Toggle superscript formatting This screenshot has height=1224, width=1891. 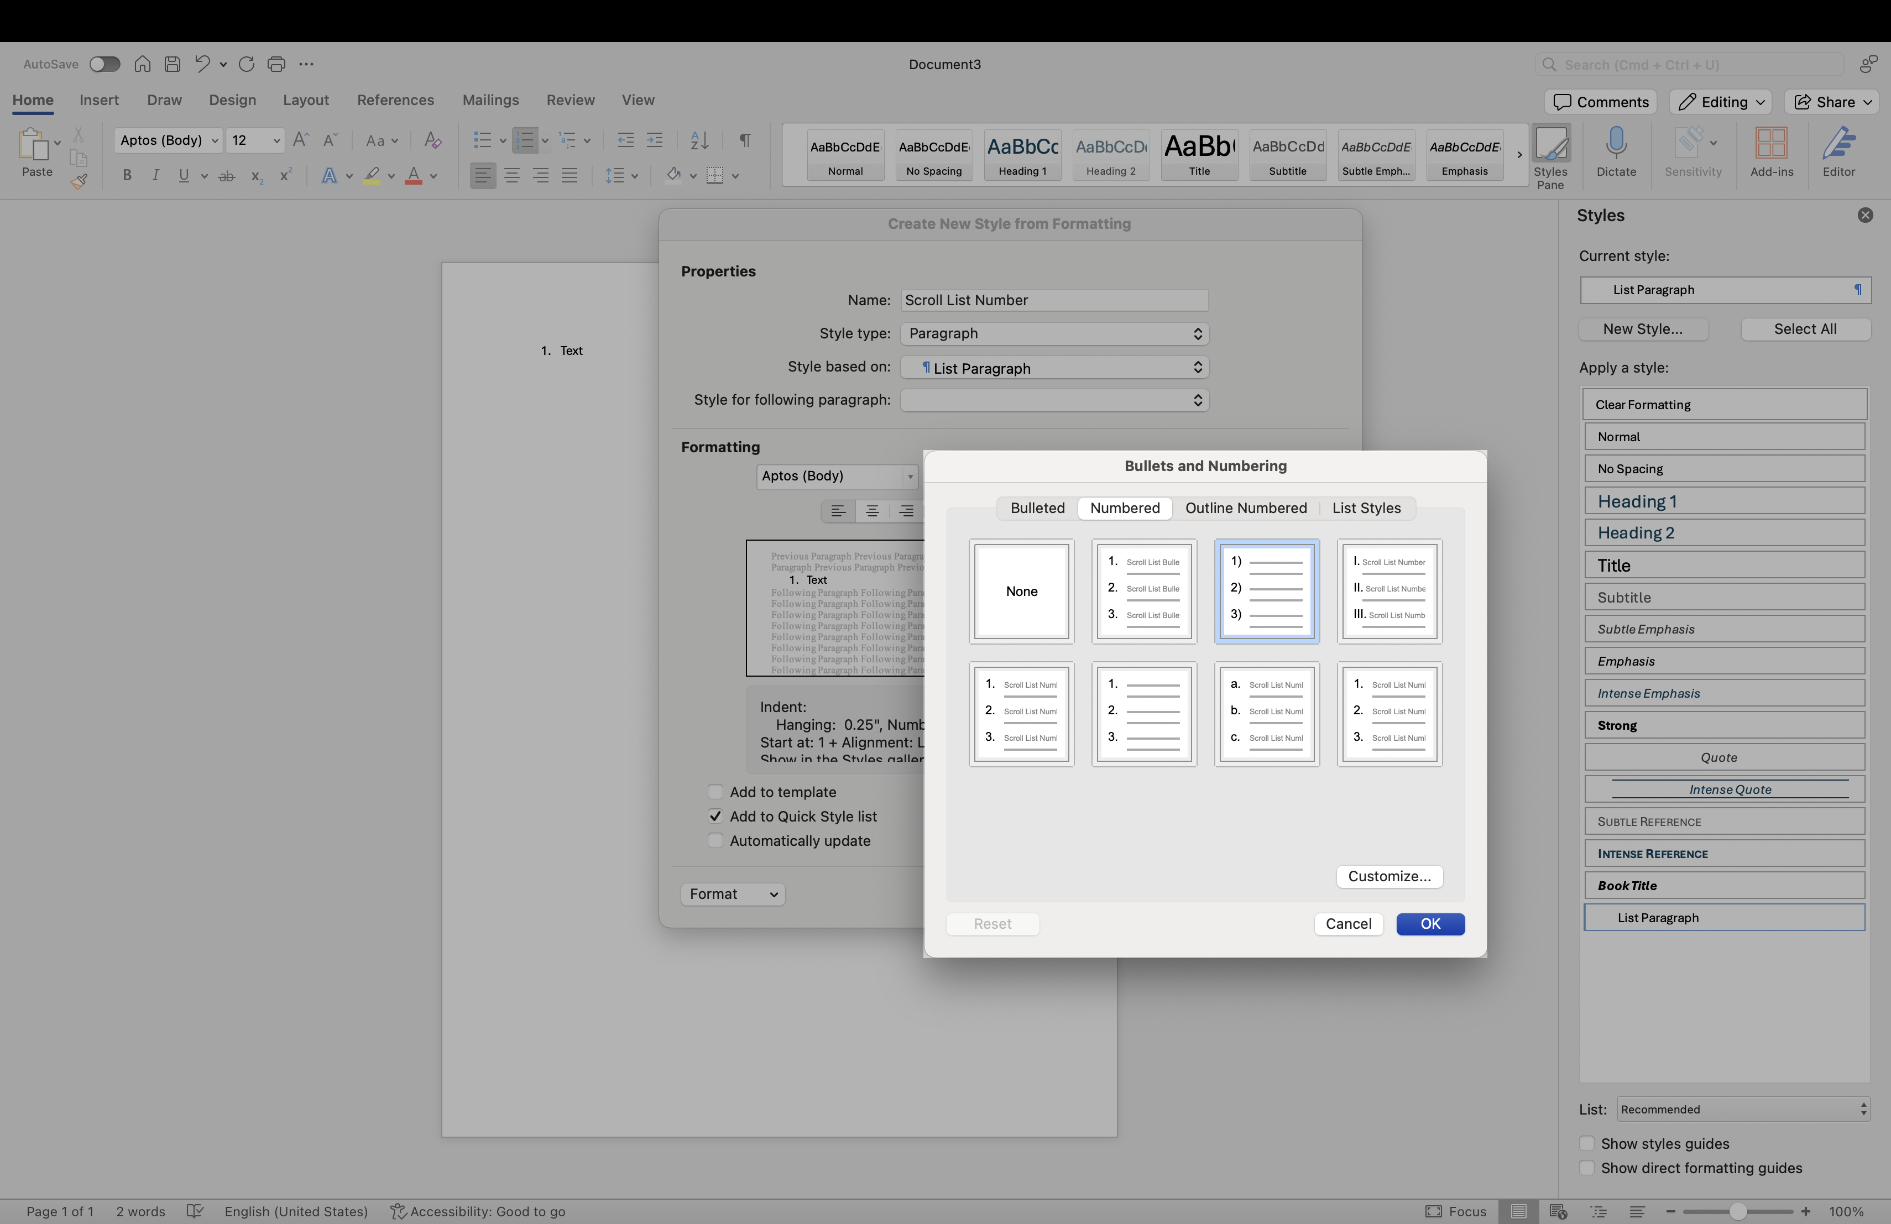tap(286, 176)
